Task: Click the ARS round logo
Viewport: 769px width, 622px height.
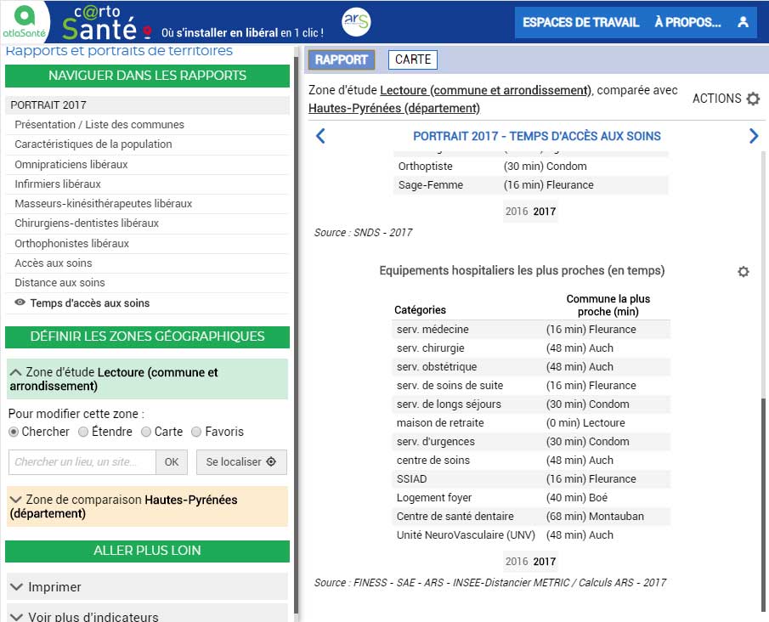Action: coord(356,22)
